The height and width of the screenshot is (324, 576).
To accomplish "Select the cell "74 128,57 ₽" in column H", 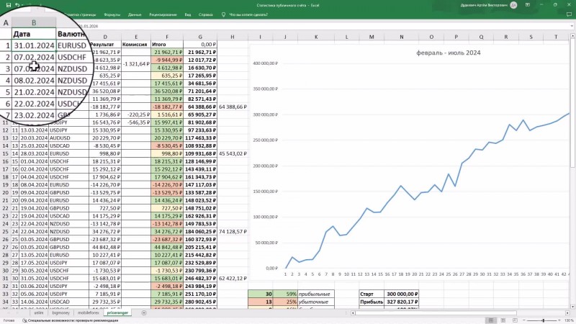I will [x=233, y=231].
